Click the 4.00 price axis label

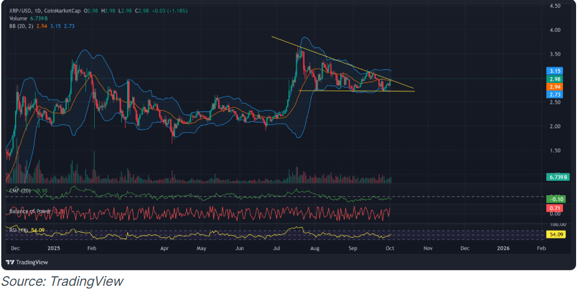coord(555,30)
